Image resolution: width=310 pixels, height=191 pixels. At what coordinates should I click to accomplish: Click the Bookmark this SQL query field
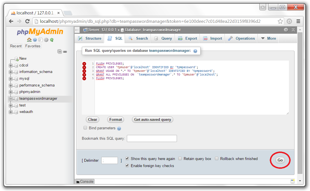coord(152,138)
